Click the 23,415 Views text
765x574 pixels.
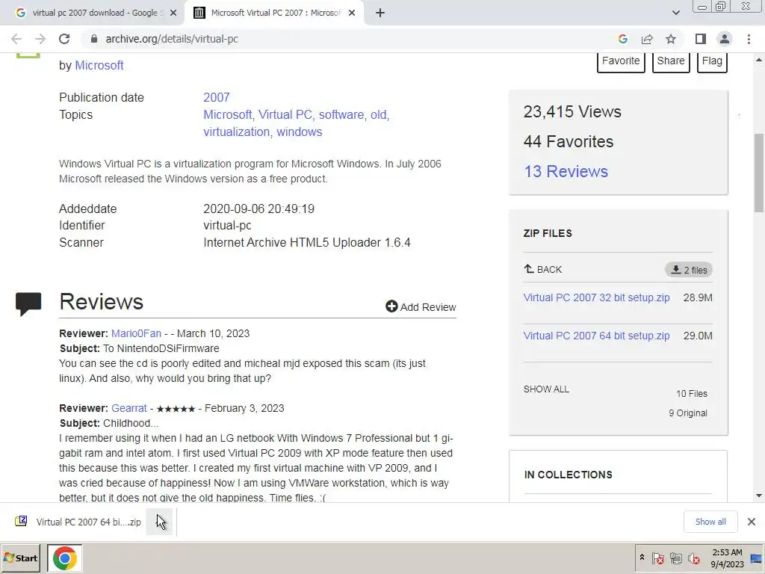click(x=572, y=112)
